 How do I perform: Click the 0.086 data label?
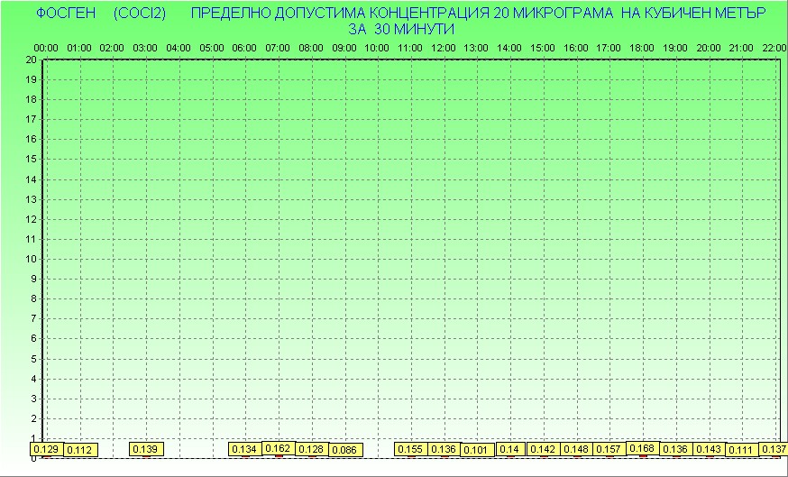(344, 450)
